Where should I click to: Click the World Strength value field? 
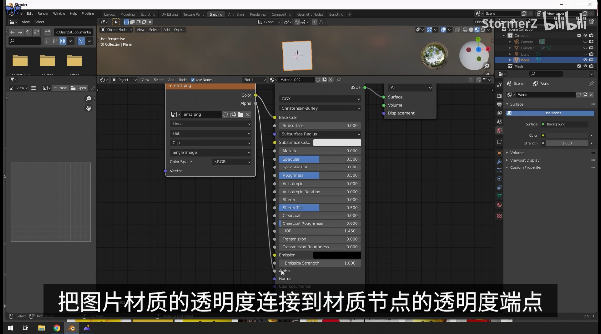pyautogui.click(x=568, y=143)
